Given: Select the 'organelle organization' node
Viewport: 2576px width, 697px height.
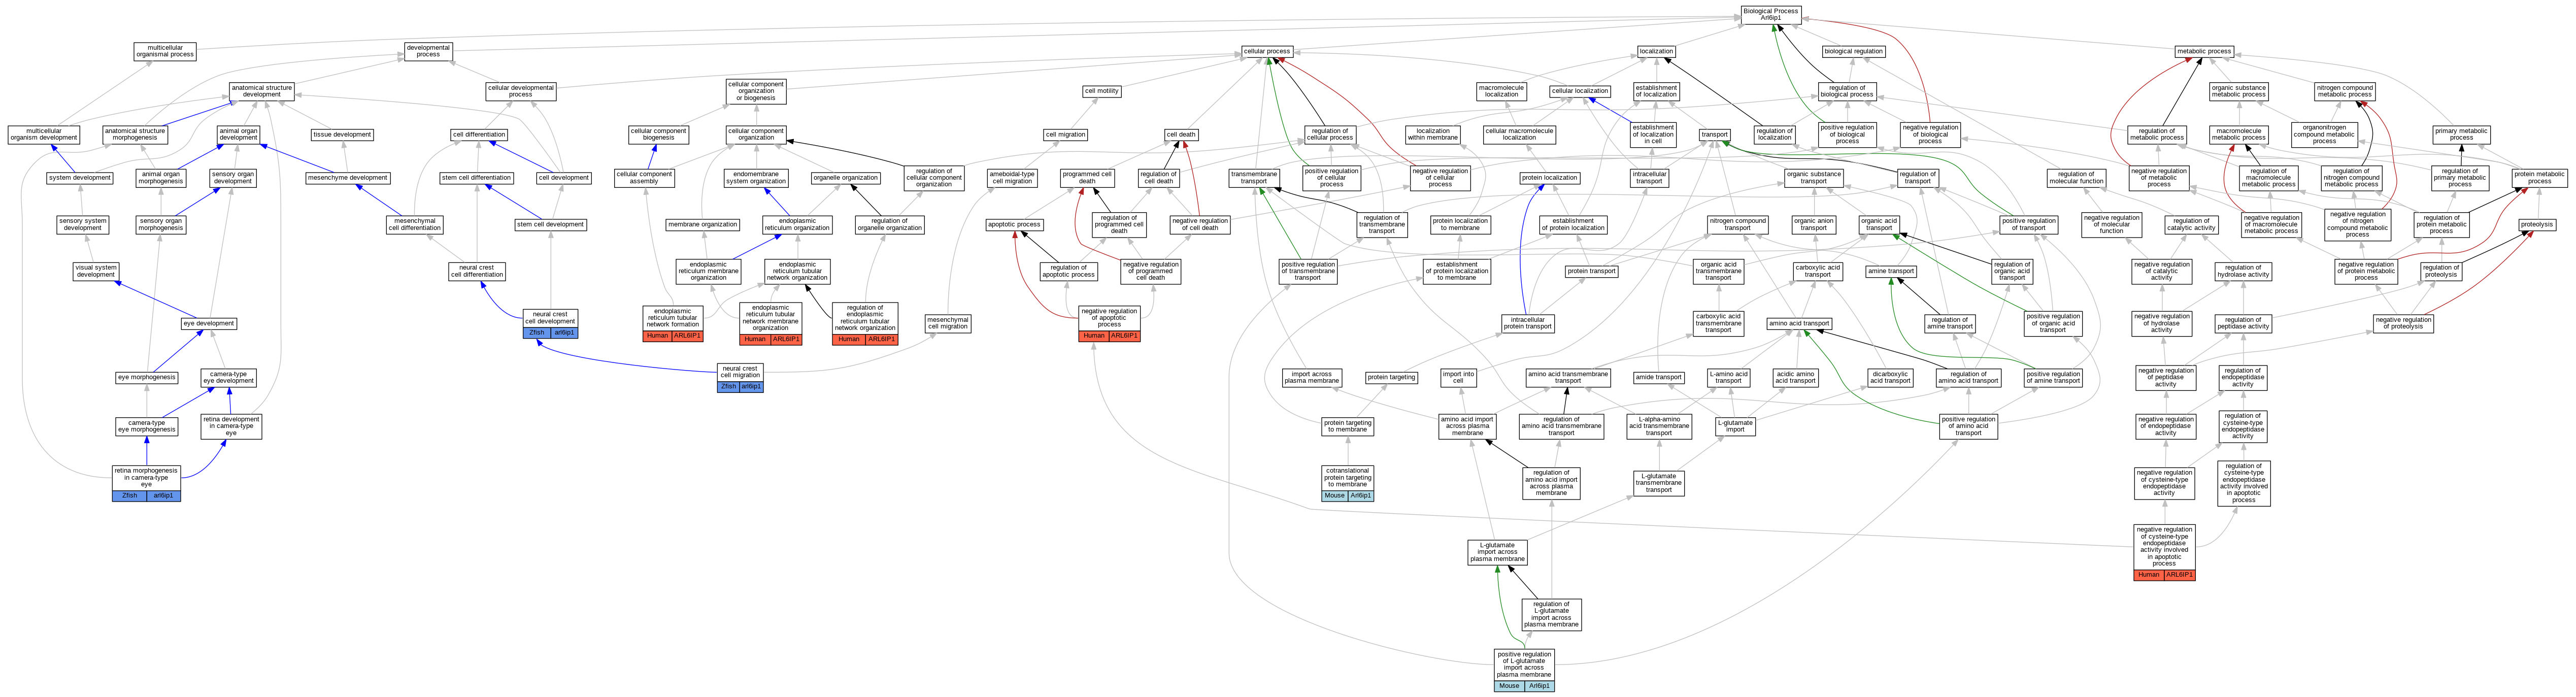Looking at the screenshot, I should pos(846,178).
